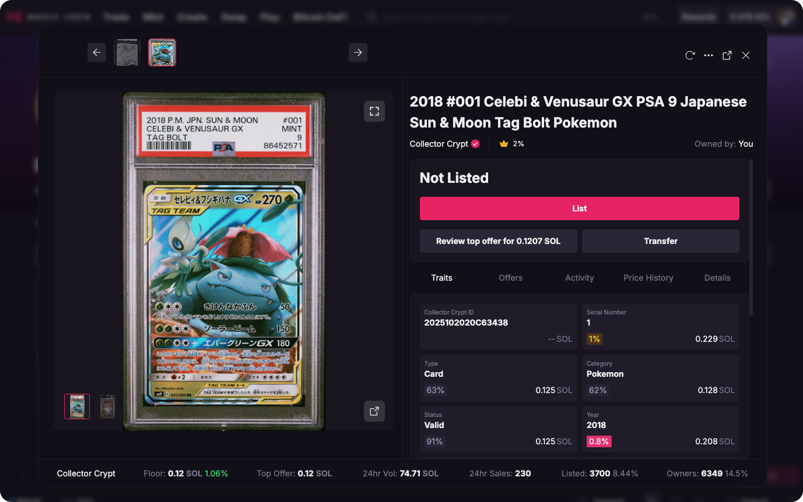The image size is (803, 502).
Task: View the Details tab
Action: pos(717,278)
